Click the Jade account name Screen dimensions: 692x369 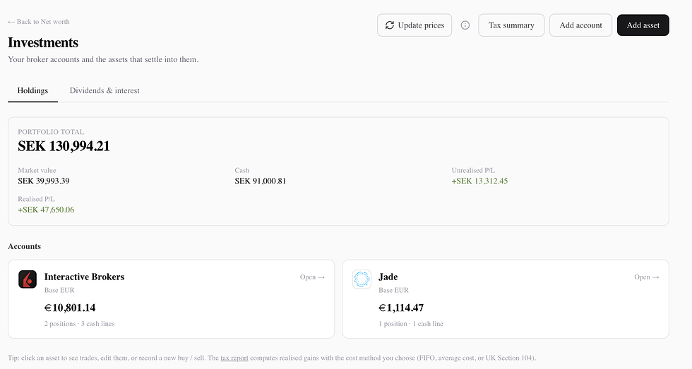pos(388,277)
